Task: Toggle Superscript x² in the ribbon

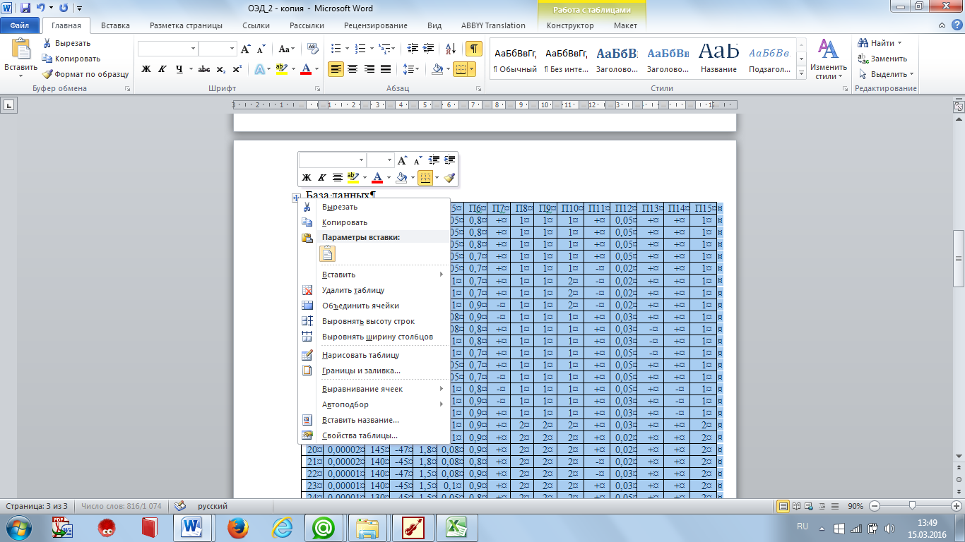Action: (x=237, y=69)
